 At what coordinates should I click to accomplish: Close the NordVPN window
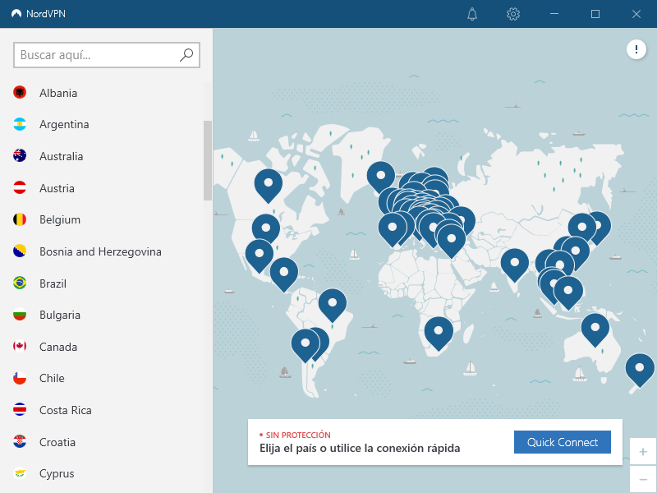636,14
